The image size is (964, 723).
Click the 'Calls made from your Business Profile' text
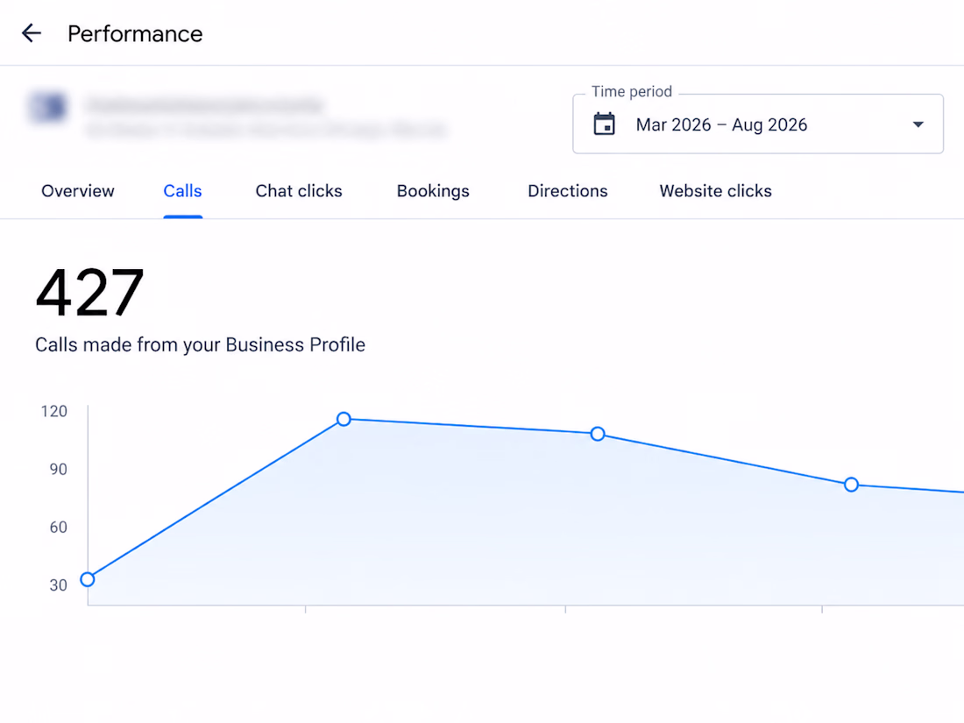200,345
